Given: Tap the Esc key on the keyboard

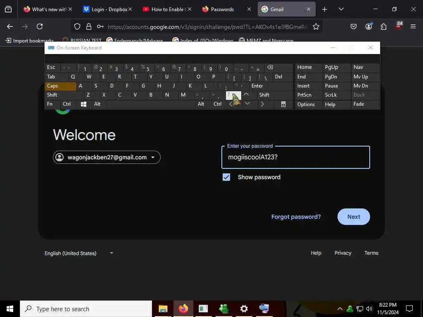Looking at the screenshot, I should (53, 68).
